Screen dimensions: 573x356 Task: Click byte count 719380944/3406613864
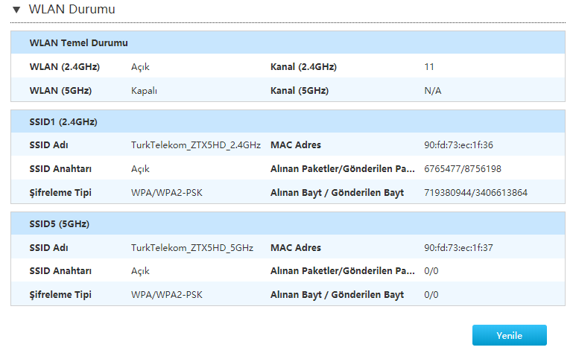(475, 193)
